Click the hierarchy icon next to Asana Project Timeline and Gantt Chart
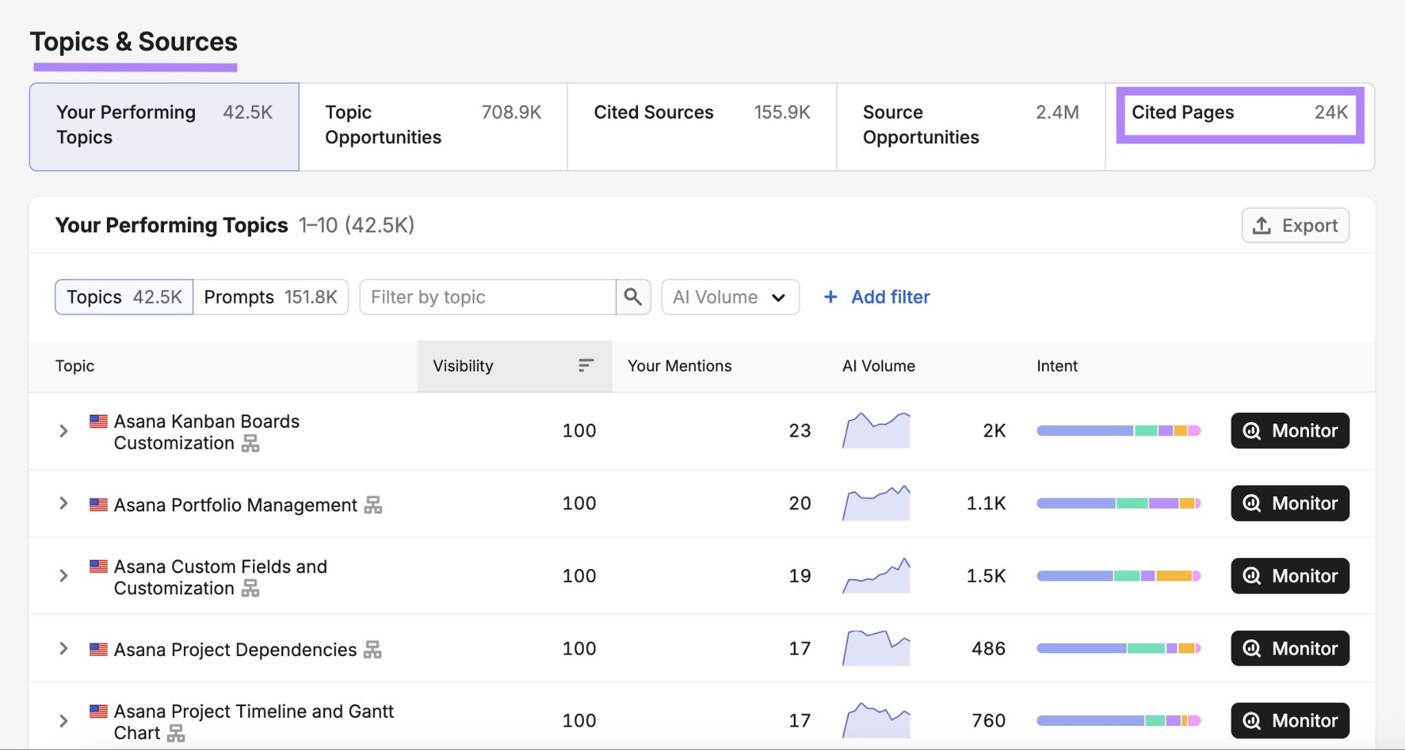Image resolution: width=1405 pixels, height=750 pixels. pyautogui.click(x=176, y=733)
